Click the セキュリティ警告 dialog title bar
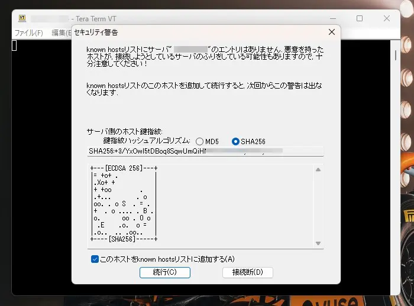The image size is (414, 306). [x=195, y=32]
